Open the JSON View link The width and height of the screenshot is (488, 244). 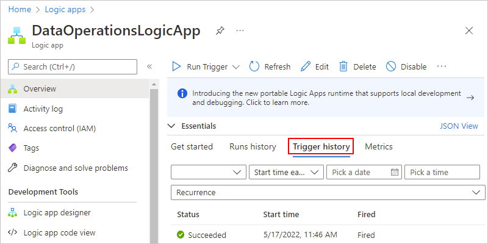[x=459, y=126]
